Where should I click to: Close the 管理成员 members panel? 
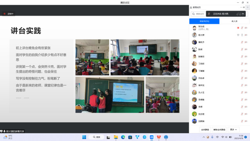click(244, 7)
